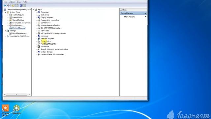Click the Up one level toolbar icon
The width and height of the screenshot is (211, 119).
click(x=13, y=6)
